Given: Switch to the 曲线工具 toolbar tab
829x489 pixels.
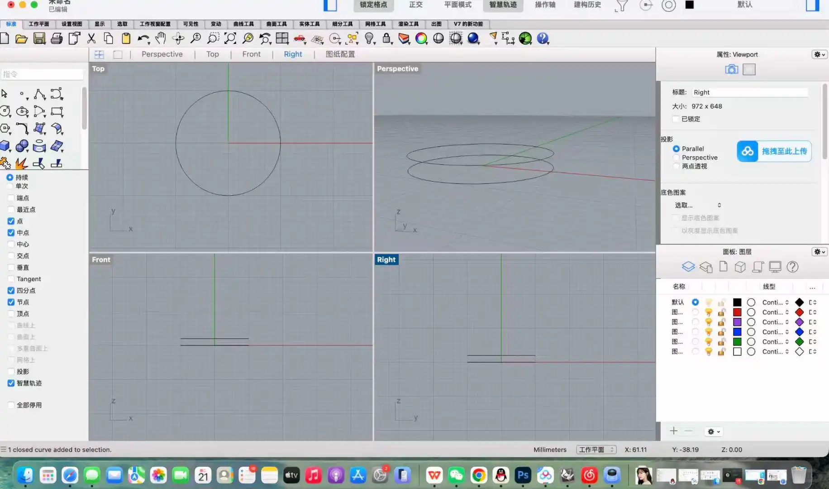Looking at the screenshot, I should (244, 24).
